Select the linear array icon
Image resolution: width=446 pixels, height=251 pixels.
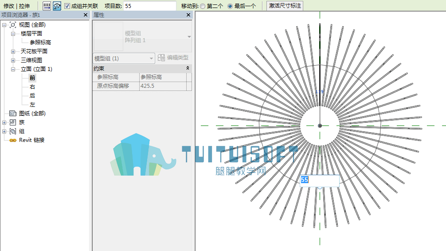(47, 6)
